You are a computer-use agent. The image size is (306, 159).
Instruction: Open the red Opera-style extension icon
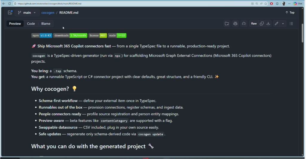[x=271, y=4]
